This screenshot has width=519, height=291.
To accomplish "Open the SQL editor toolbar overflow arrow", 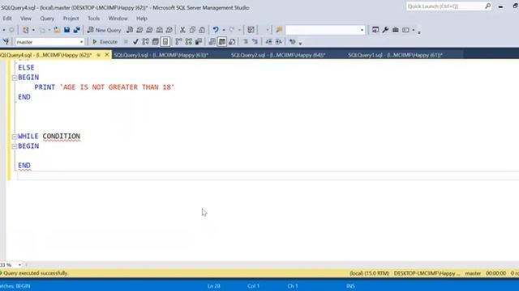I will pos(300,43).
